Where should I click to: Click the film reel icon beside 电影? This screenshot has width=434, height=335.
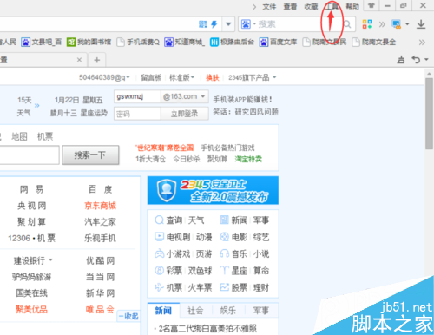click(225, 237)
